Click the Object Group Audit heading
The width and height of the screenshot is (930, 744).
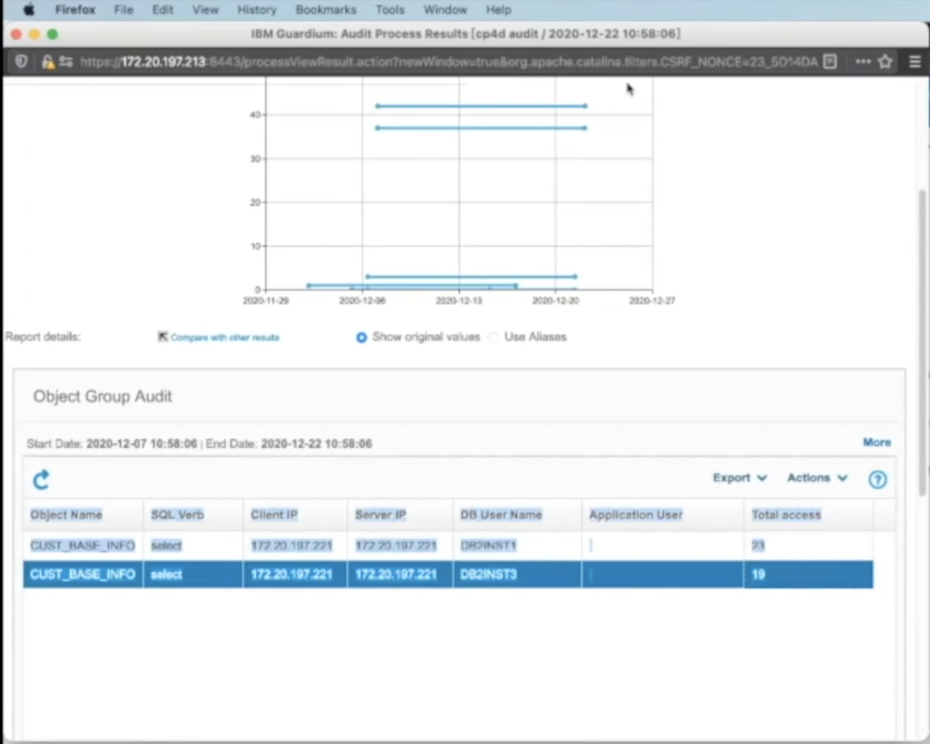pyautogui.click(x=103, y=396)
